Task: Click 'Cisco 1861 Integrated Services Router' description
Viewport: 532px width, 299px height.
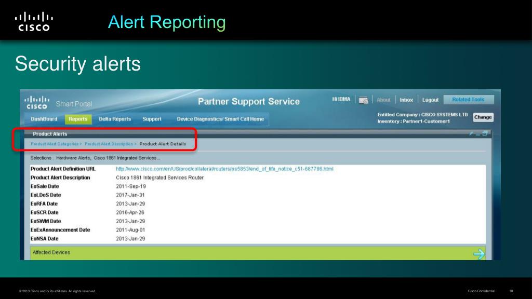Action: (x=160, y=178)
